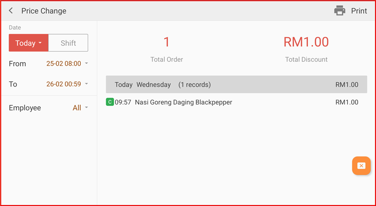Select the To value 26-02 00:59
The height and width of the screenshot is (206, 376).
(63, 84)
